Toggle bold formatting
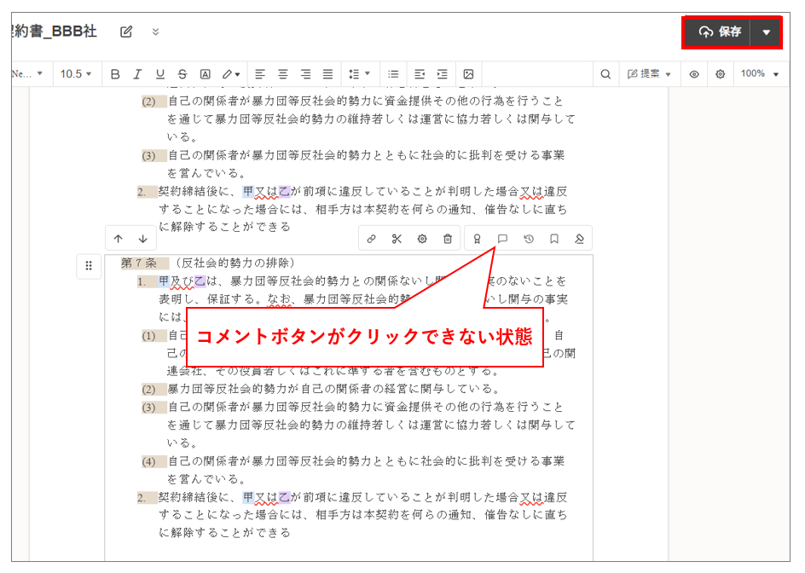 [115, 74]
